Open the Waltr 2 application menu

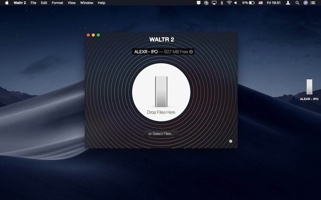[20, 3]
